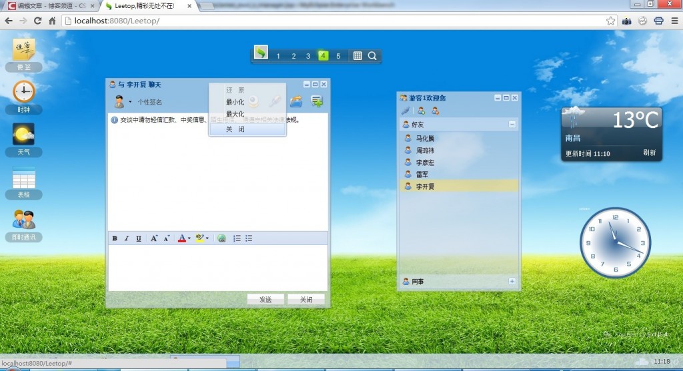683x371 pixels.
Task: Click the browser home button
Action: [52, 21]
